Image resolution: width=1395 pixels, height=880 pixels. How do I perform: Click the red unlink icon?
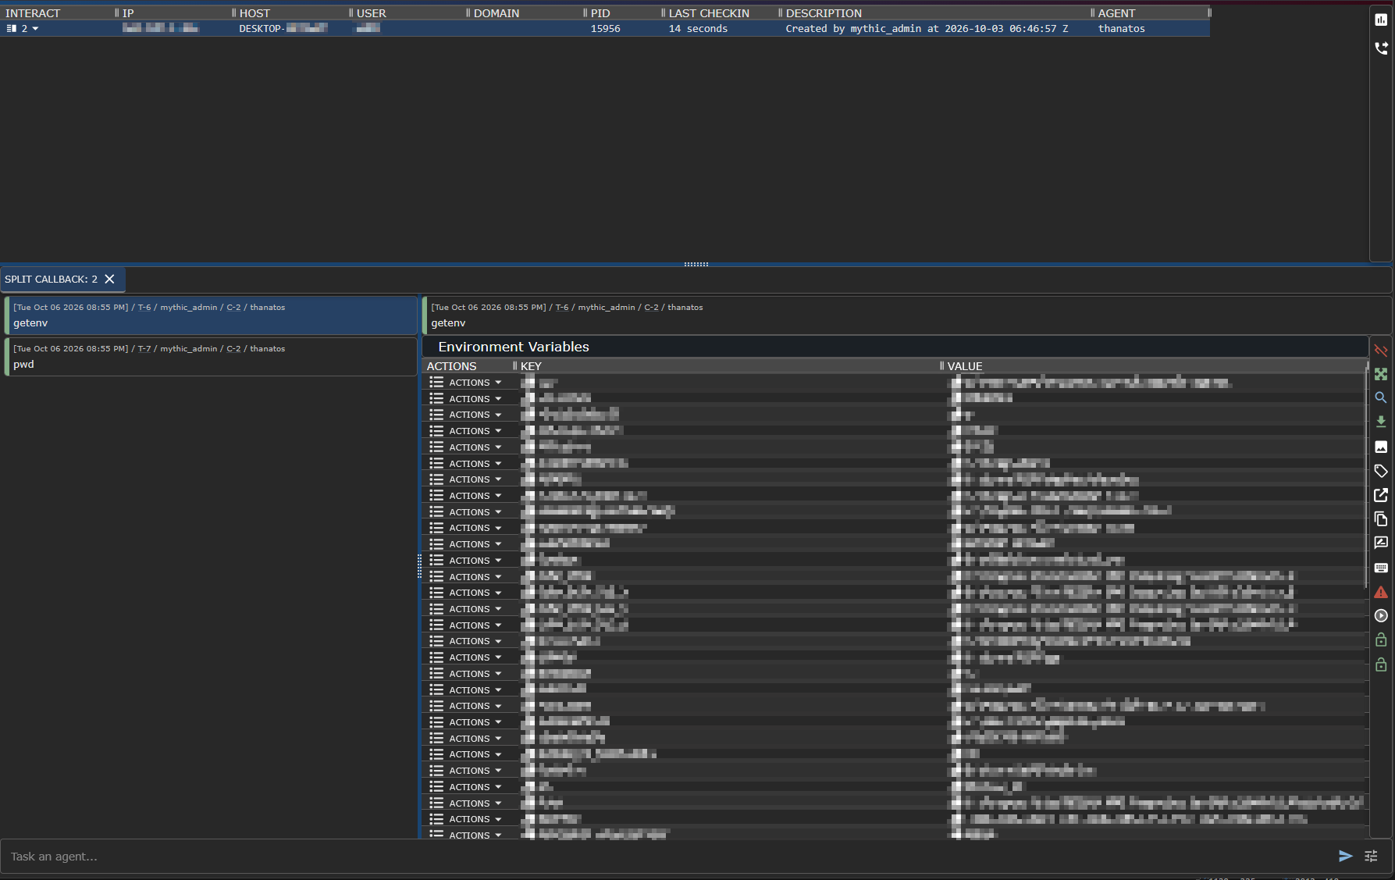point(1381,351)
